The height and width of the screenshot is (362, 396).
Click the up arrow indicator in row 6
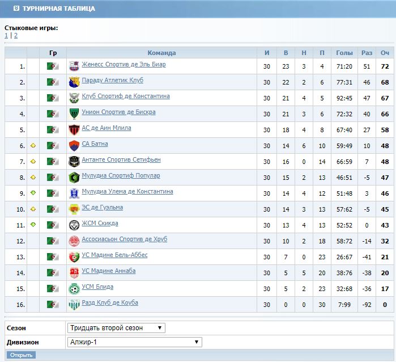[33, 146]
